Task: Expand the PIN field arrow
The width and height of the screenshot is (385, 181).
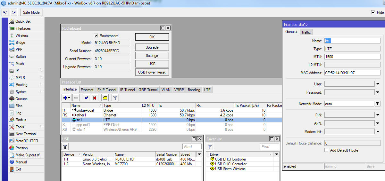Action: (x=377, y=114)
